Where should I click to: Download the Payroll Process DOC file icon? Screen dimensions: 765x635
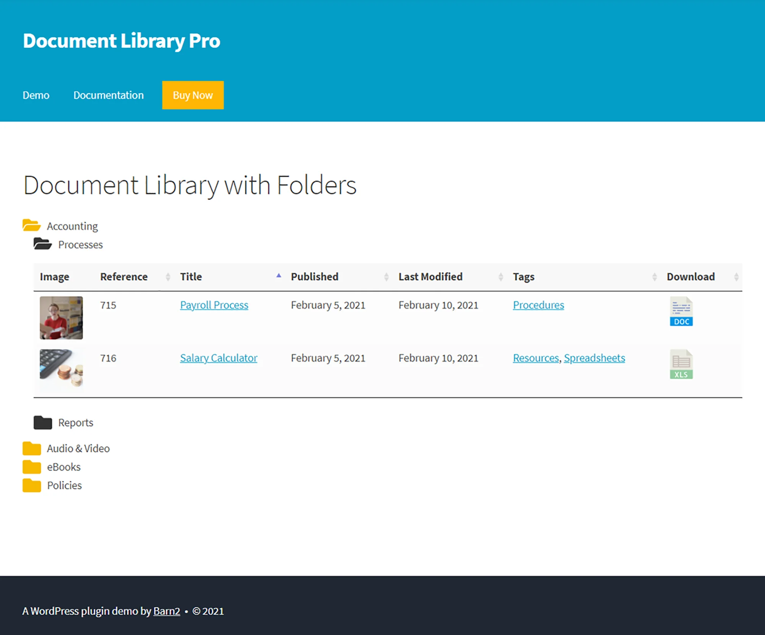coord(681,311)
